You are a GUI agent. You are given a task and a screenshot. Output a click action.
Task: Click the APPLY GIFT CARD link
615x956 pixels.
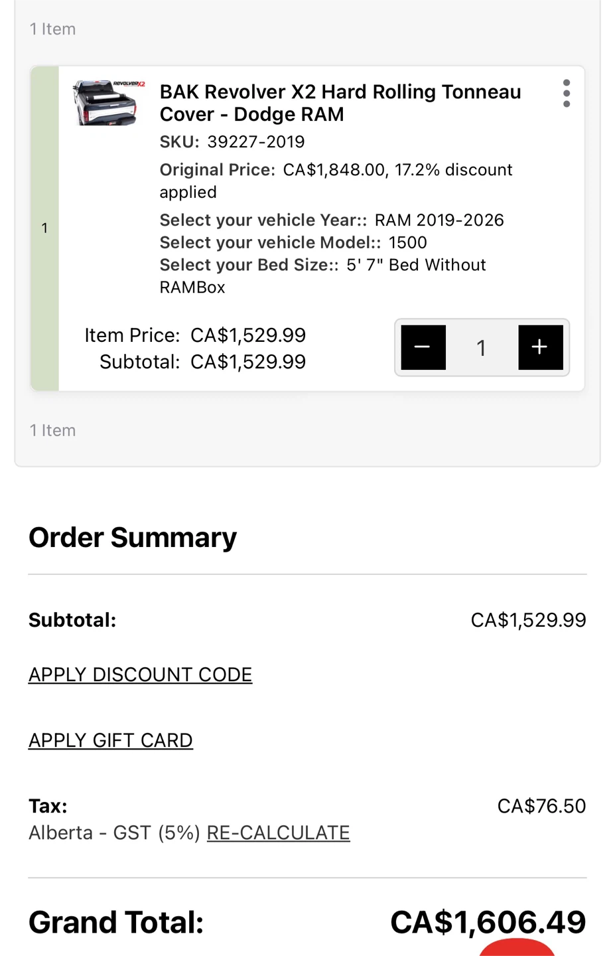111,740
